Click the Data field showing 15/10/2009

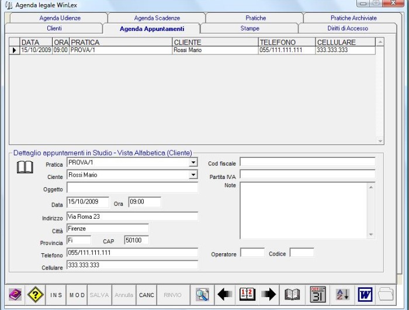point(88,202)
